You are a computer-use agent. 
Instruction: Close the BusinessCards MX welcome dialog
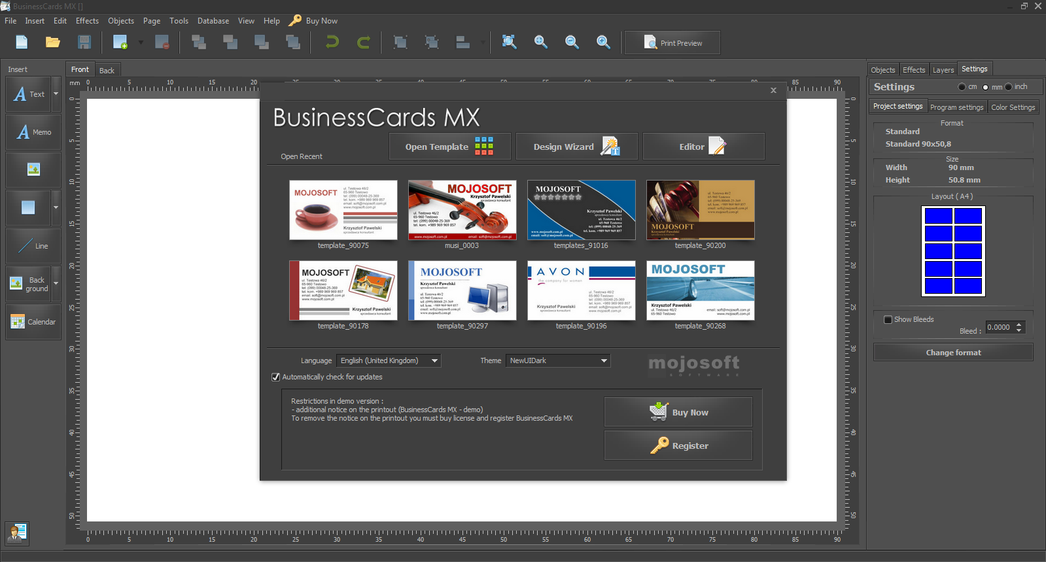(x=773, y=90)
